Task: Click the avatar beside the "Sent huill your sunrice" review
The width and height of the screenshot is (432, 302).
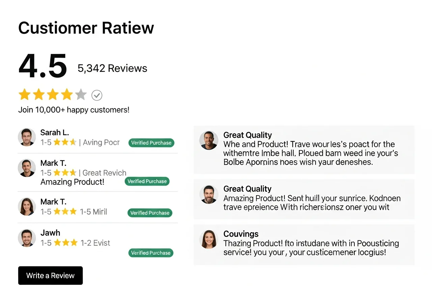Action: [x=209, y=194]
